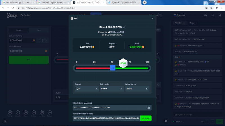This screenshot has width=225, height=126.
Task: Switch to the лучший переводчик browser tab
Action: 54,3
